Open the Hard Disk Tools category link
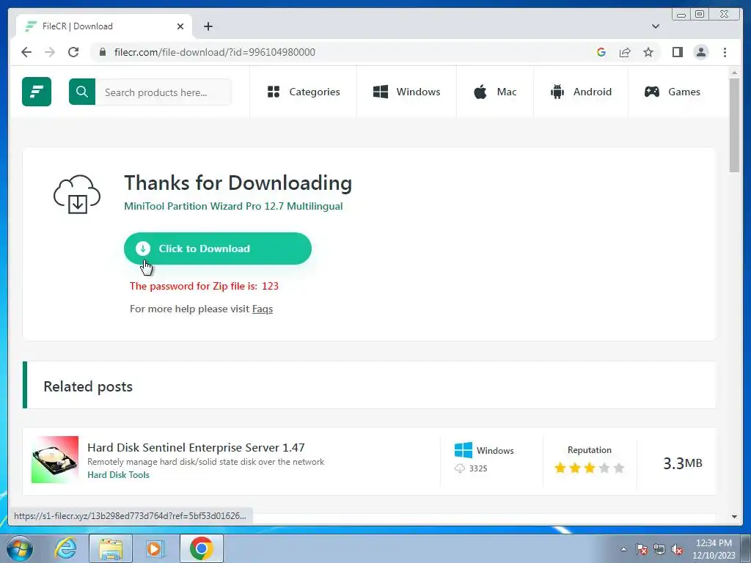The height and width of the screenshot is (563, 751). tap(118, 475)
